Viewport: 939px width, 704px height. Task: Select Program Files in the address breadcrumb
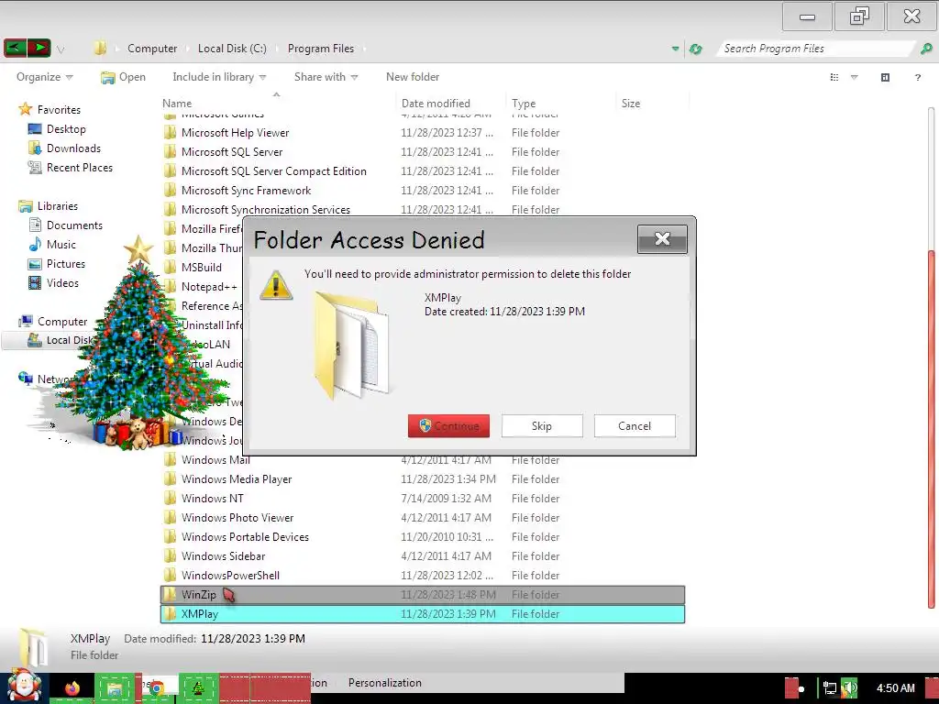click(x=320, y=49)
